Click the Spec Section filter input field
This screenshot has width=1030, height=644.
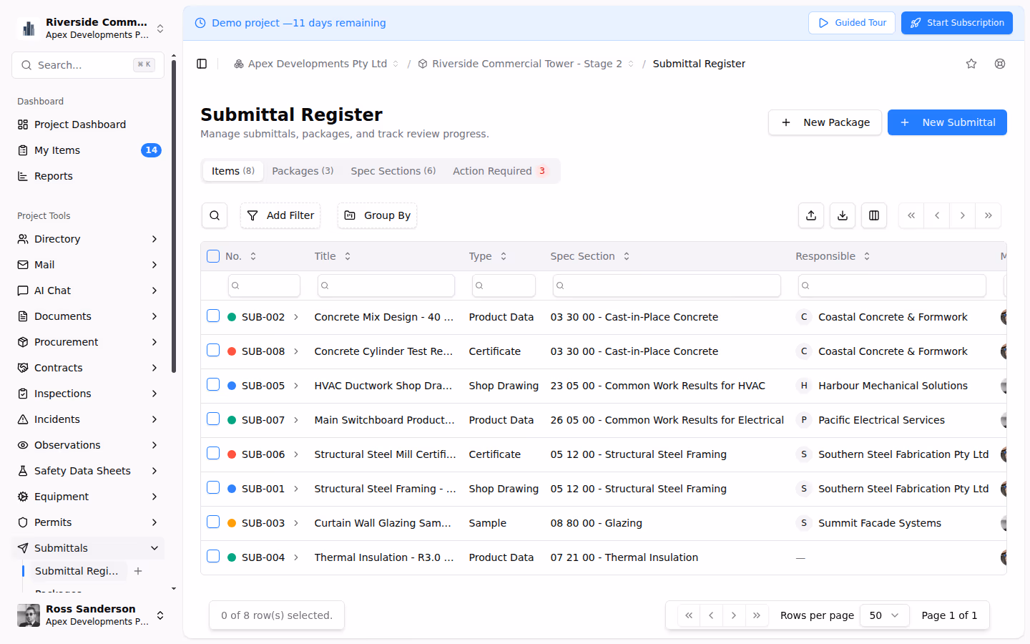coord(667,286)
